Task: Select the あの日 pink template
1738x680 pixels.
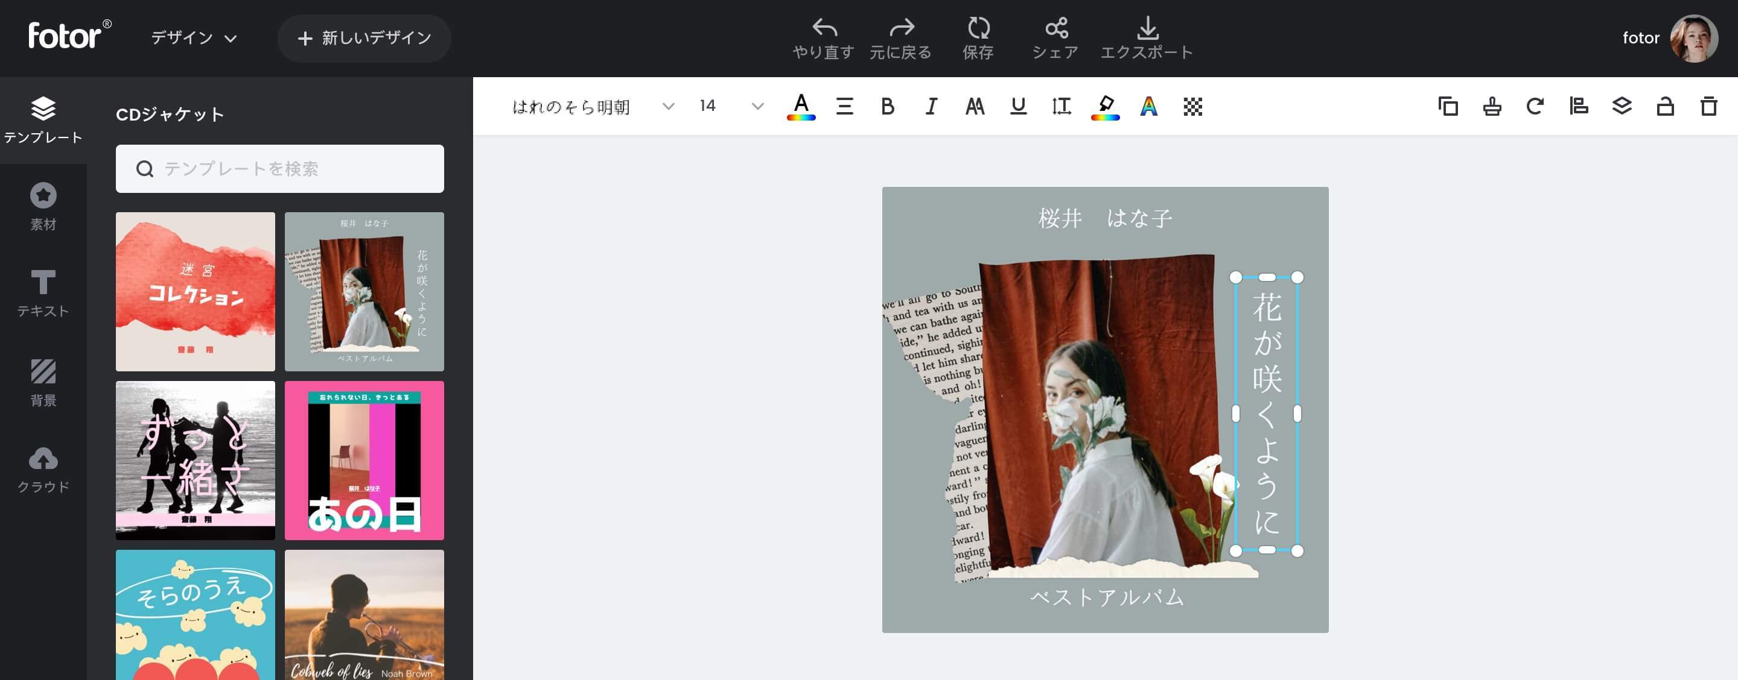Action: click(x=364, y=461)
